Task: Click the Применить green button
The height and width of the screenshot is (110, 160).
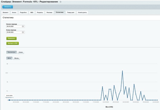Action: pyautogui.click(x=12, y=38)
